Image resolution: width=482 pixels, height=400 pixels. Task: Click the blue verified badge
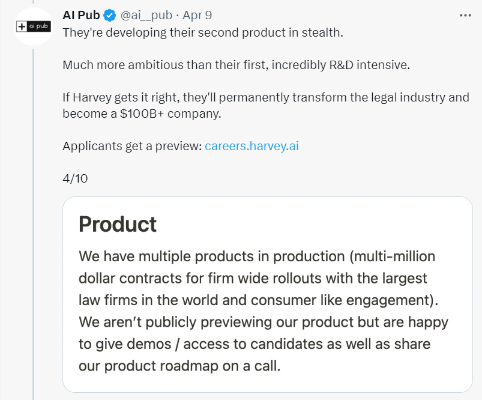pos(110,15)
